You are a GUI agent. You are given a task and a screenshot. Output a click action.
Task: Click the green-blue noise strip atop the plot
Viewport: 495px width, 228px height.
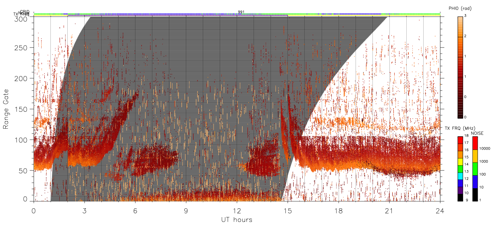tap(237, 14)
